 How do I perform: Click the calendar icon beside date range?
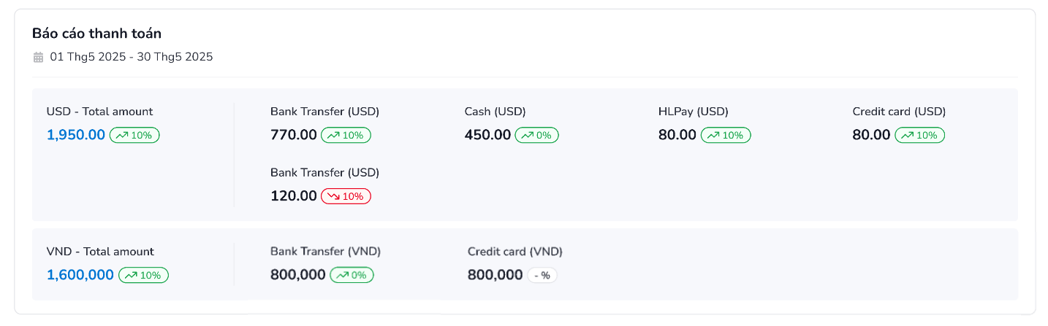pyautogui.click(x=38, y=57)
